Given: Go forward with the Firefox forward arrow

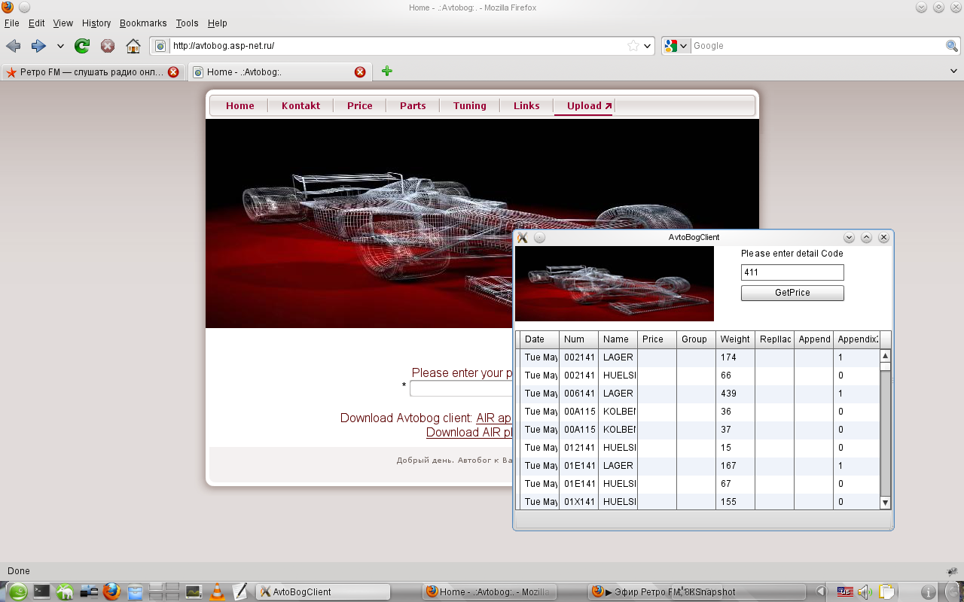Looking at the screenshot, I should pyautogui.click(x=38, y=46).
